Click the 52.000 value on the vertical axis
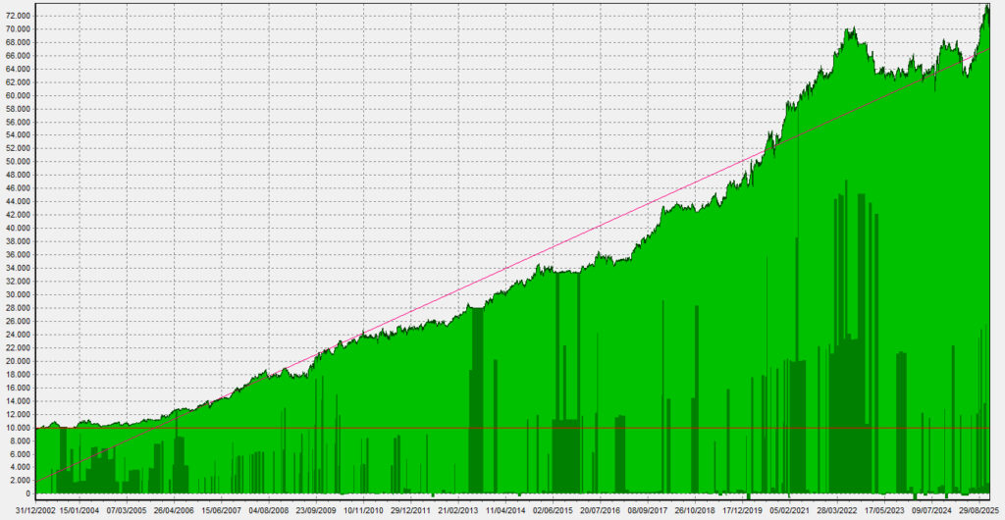The height and width of the screenshot is (520, 1005). 21,148
